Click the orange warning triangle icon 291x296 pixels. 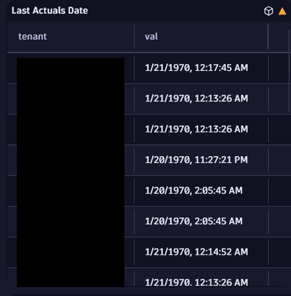point(282,11)
